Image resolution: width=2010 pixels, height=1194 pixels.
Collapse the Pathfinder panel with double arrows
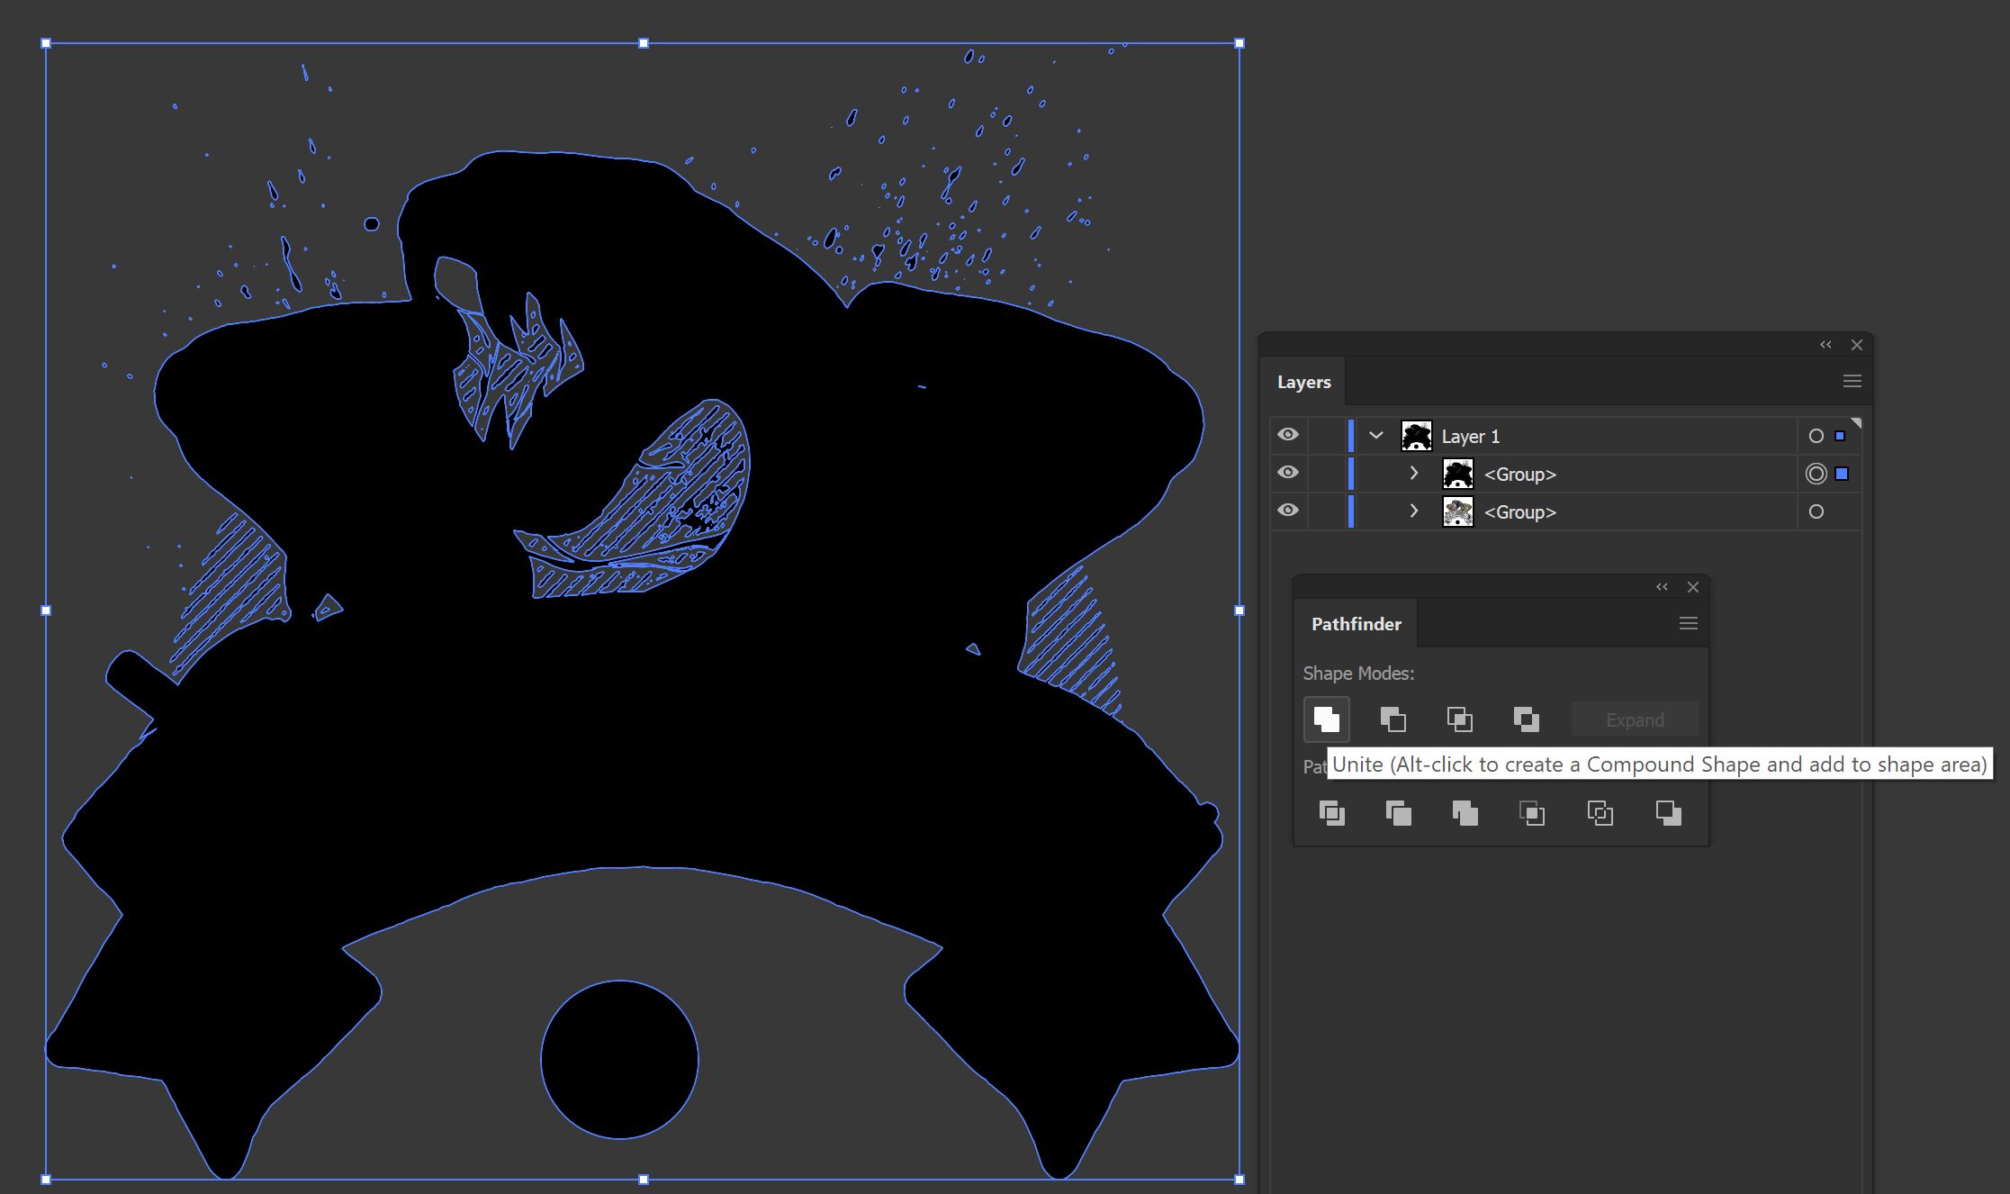(1662, 587)
